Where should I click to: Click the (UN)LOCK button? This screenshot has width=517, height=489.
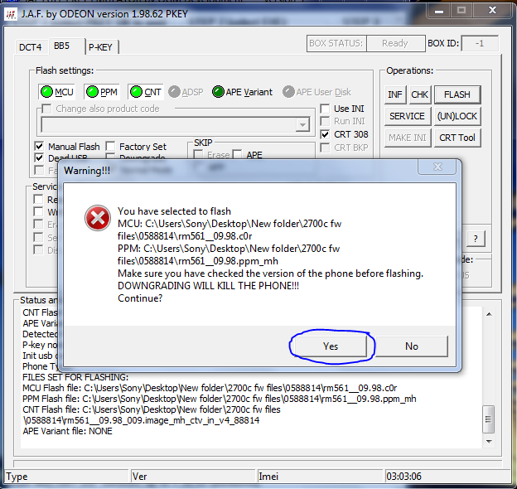click(457, 116)
